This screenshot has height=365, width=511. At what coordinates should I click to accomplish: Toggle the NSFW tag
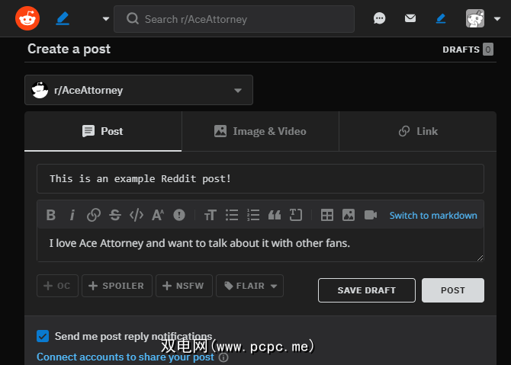pos(184,286)
